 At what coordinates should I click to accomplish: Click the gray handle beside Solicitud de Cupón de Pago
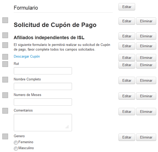click(5, 20)
